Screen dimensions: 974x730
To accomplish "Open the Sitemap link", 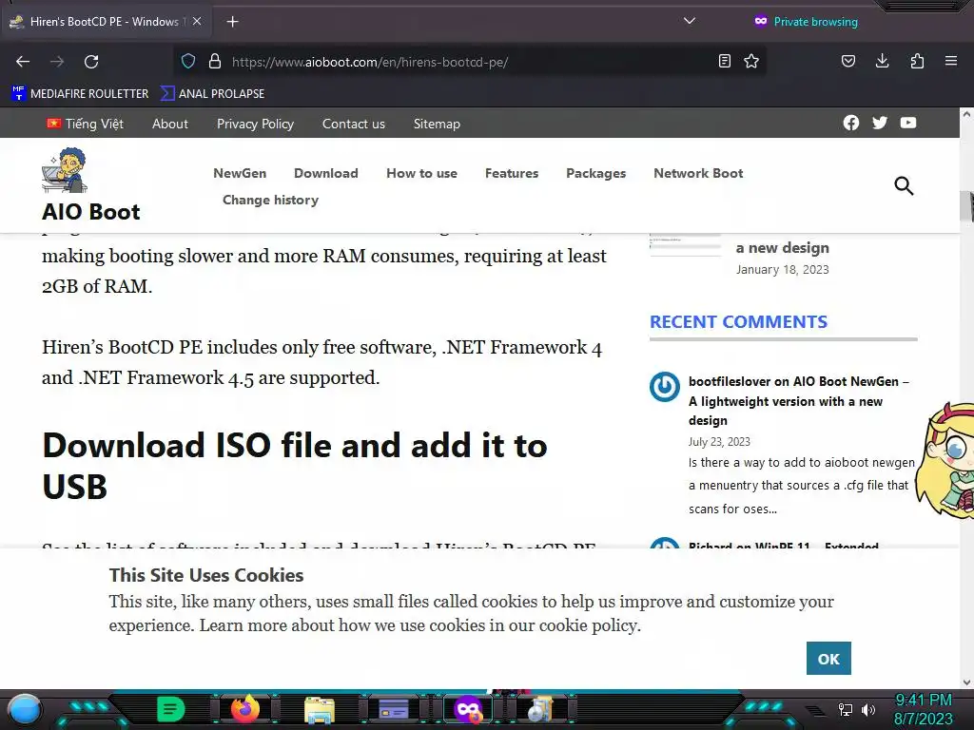I will [x=437, y=124].
